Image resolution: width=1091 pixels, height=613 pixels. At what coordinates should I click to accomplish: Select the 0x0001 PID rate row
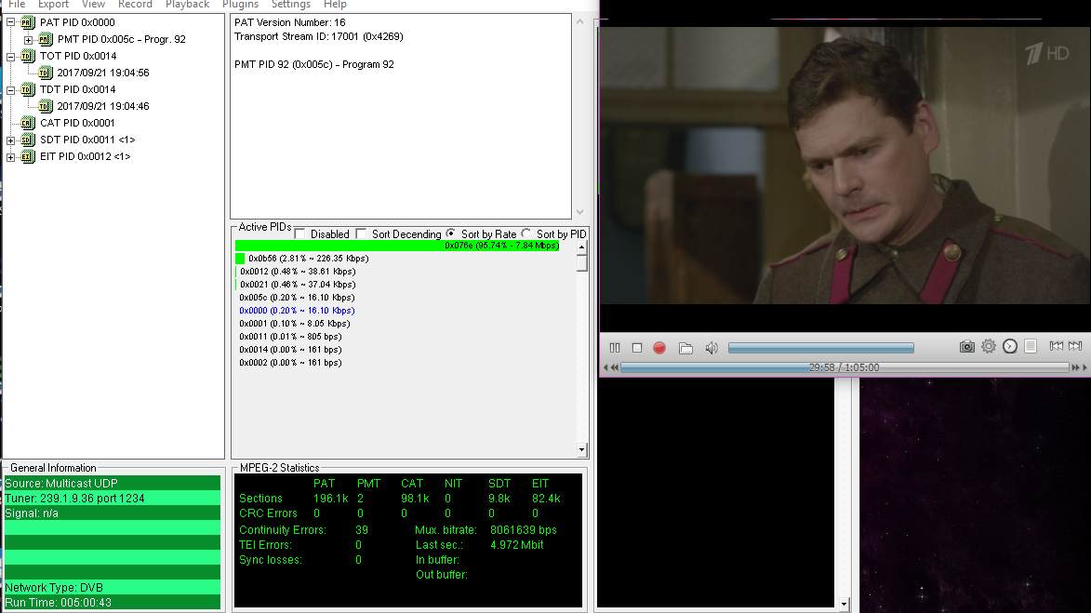pos(294,324)
